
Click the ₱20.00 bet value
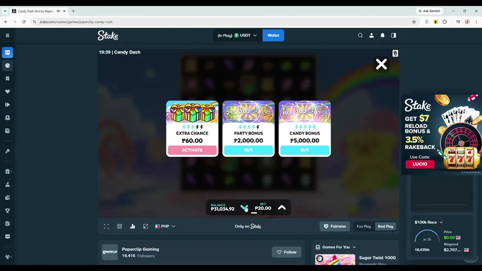tap(263, 208)
